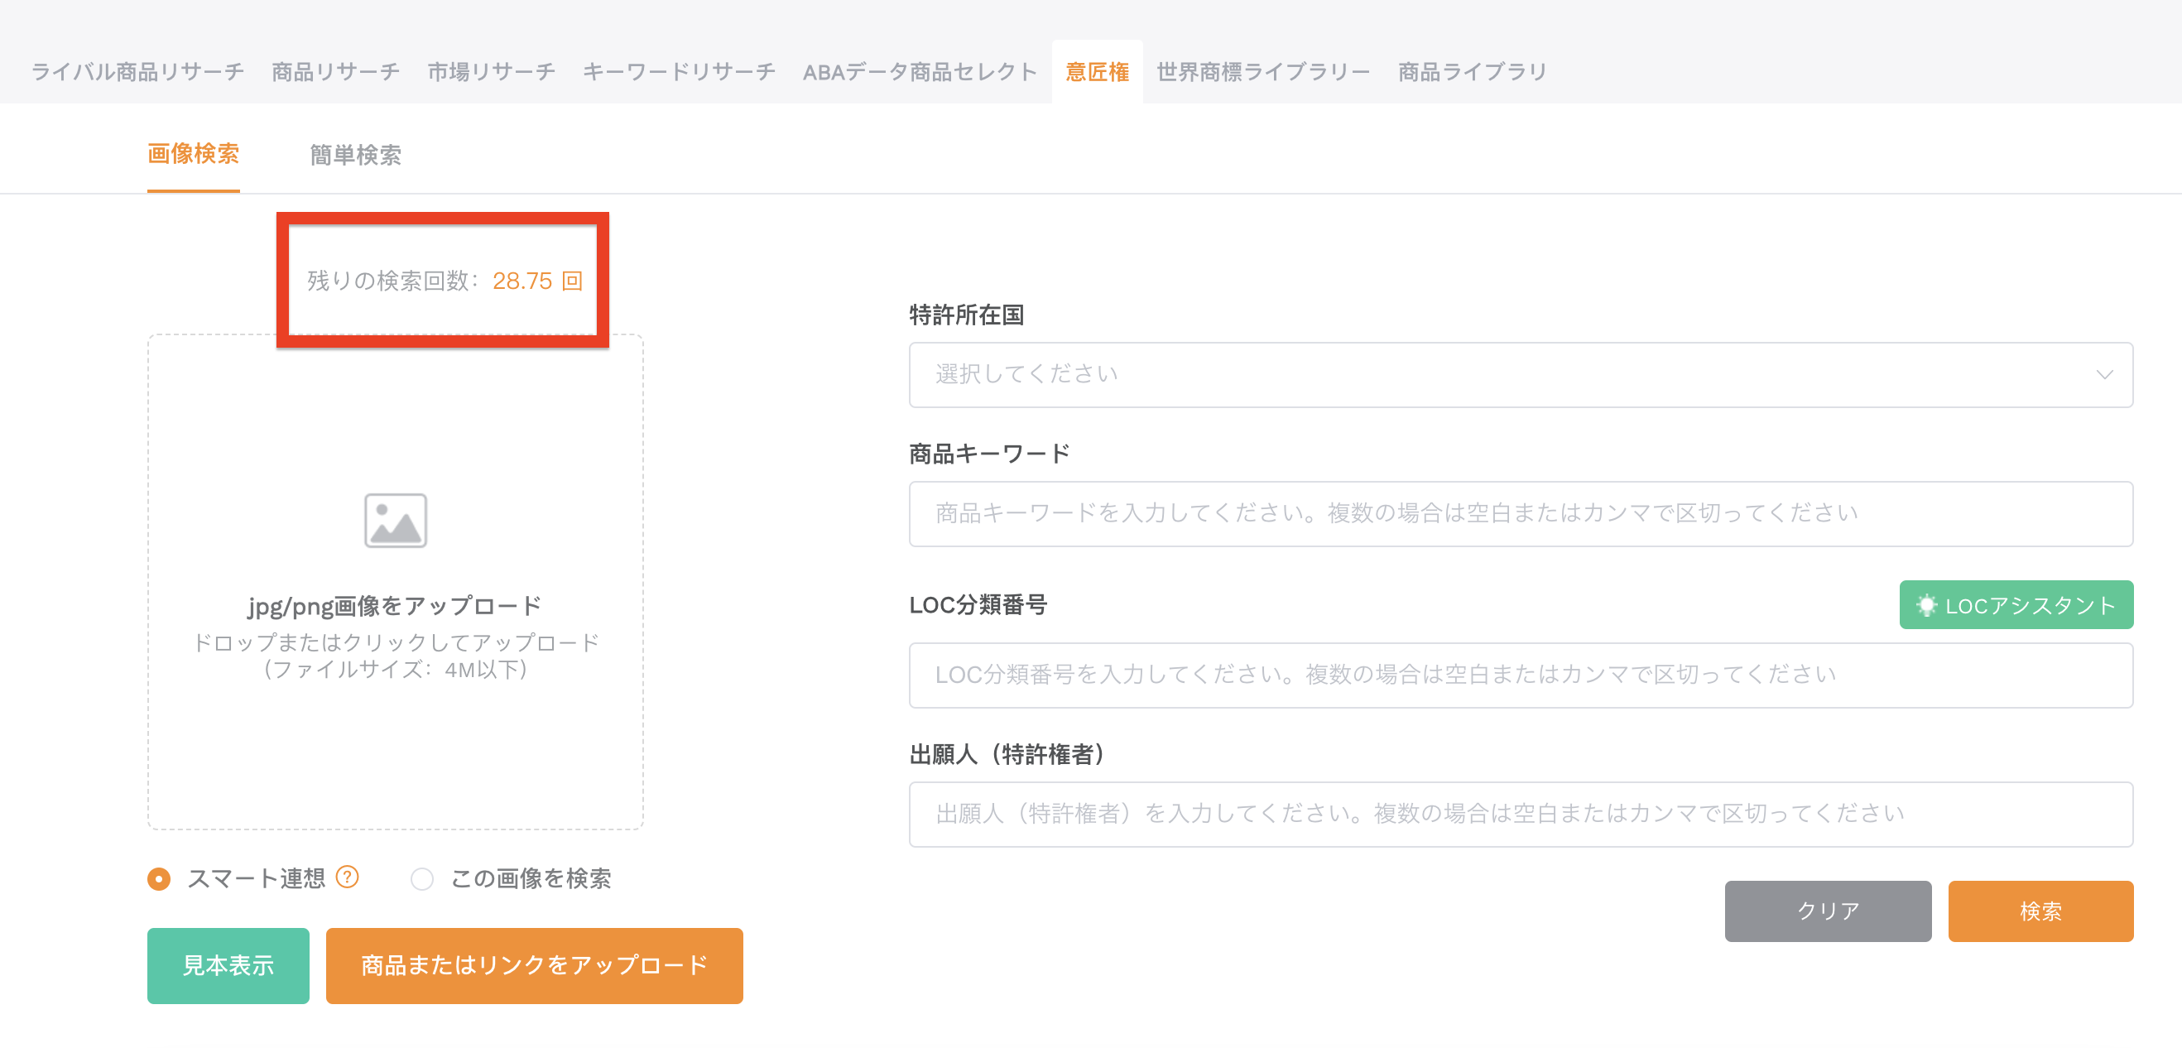Focus the LOC分類番号 input field

coord(1521,675)
